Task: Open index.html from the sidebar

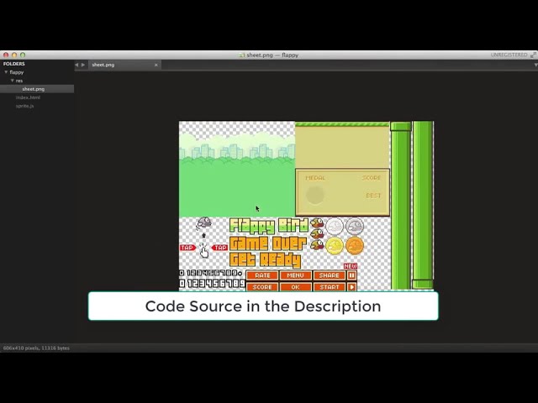Action: tap(28, 97)
